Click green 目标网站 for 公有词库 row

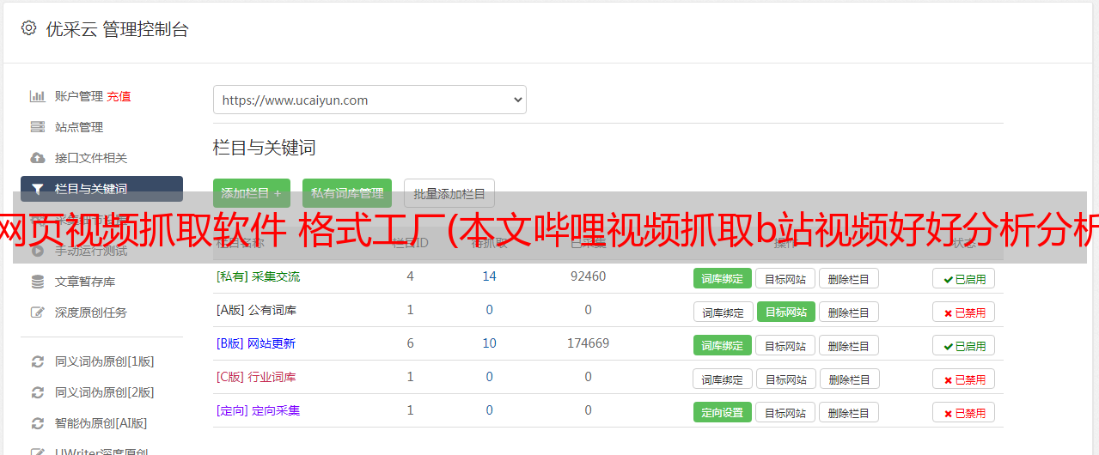pos(785,312)
